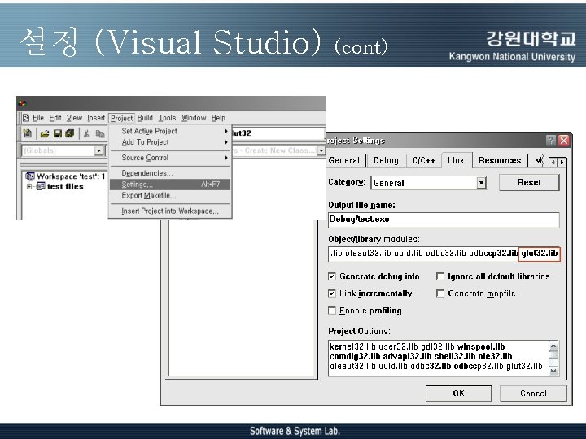Viewport: 586px width, 439px height.
Task: Open the (Globals) combo box dropdown
Action: (98, 150)
